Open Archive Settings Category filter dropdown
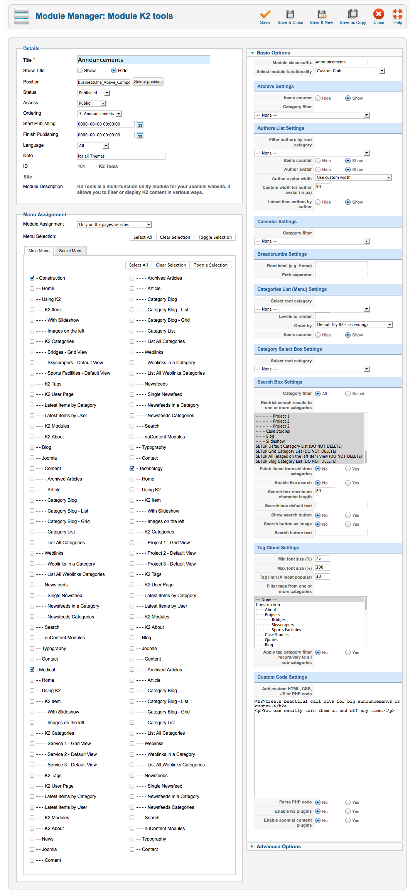Image resolution: width=415 pixels, height=890 pixels. (x=312, y=115)
